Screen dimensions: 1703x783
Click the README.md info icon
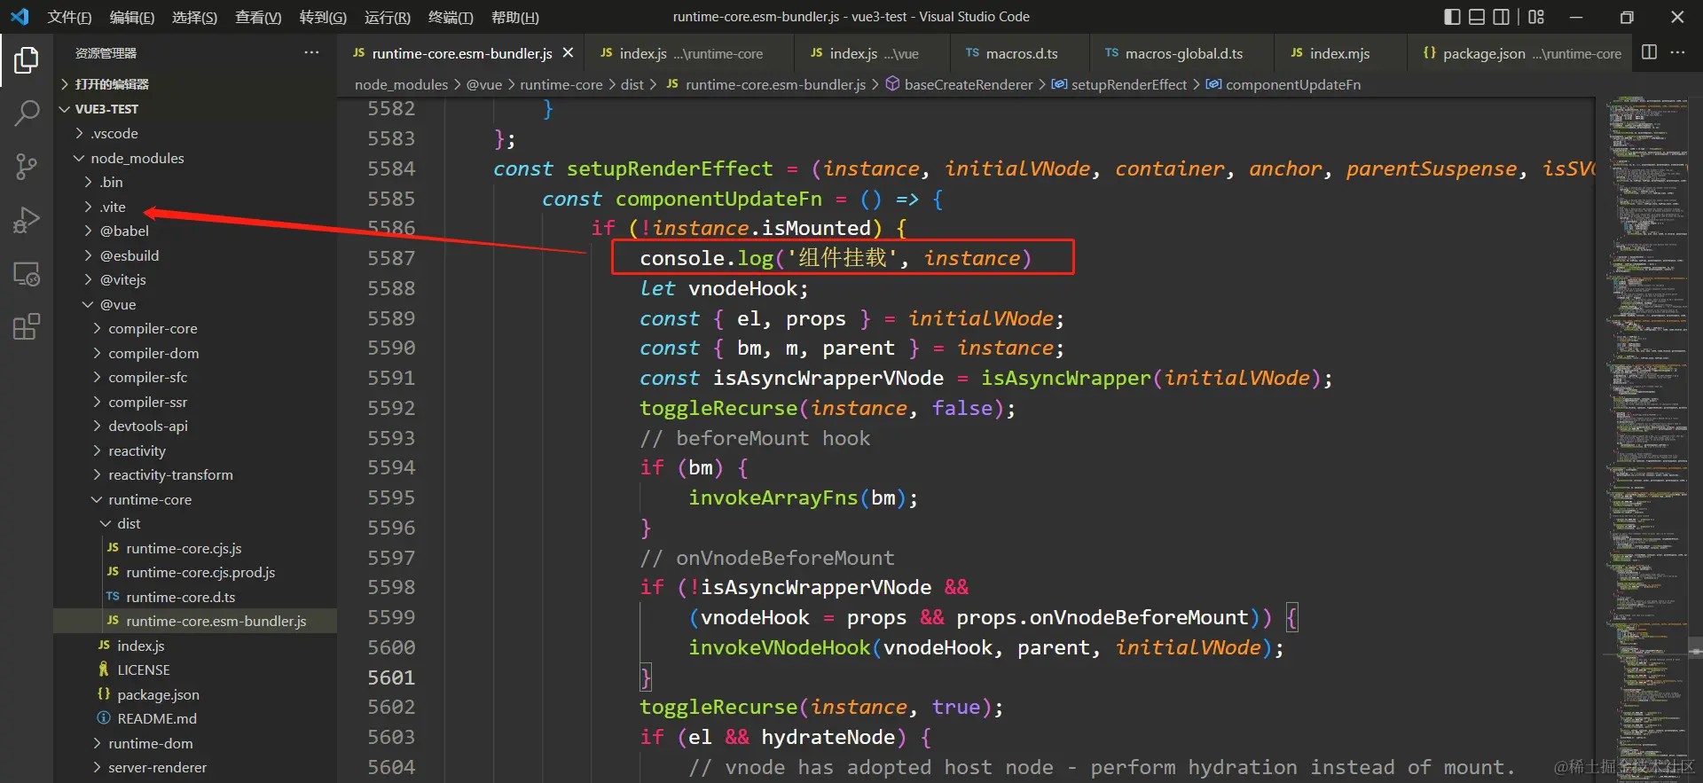pyautogui.click(x=104, y=718)
